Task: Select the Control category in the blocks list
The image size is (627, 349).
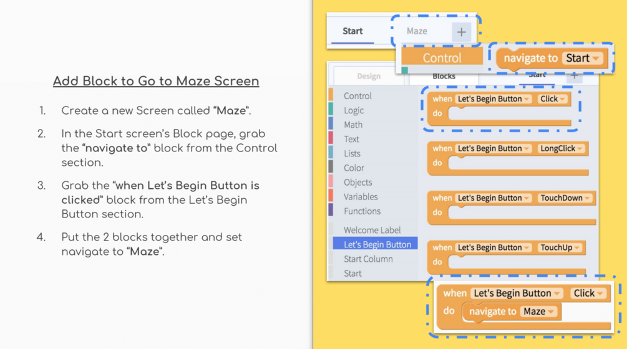Action: point(357,96)
